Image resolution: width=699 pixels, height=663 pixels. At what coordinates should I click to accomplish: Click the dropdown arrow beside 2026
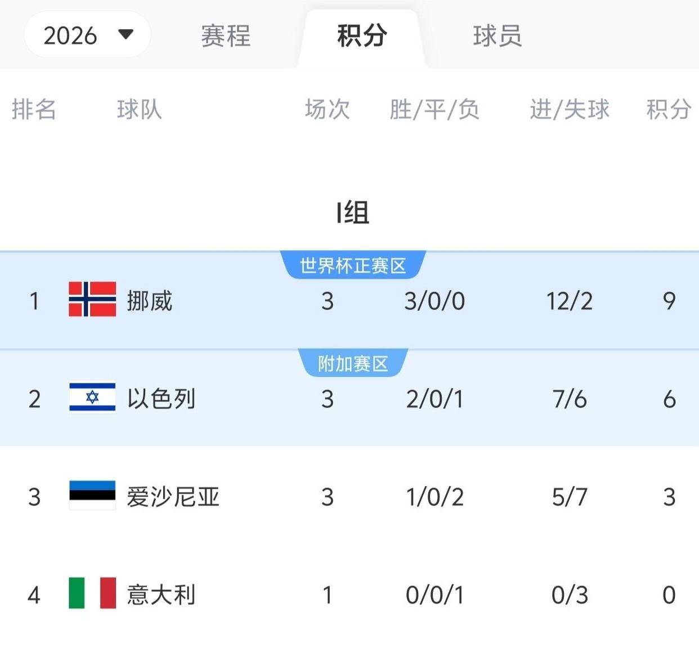tap(127, 35)
